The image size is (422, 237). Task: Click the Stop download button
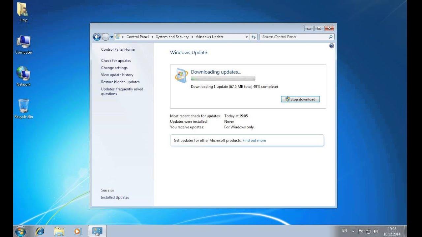(x=300, y=99)
